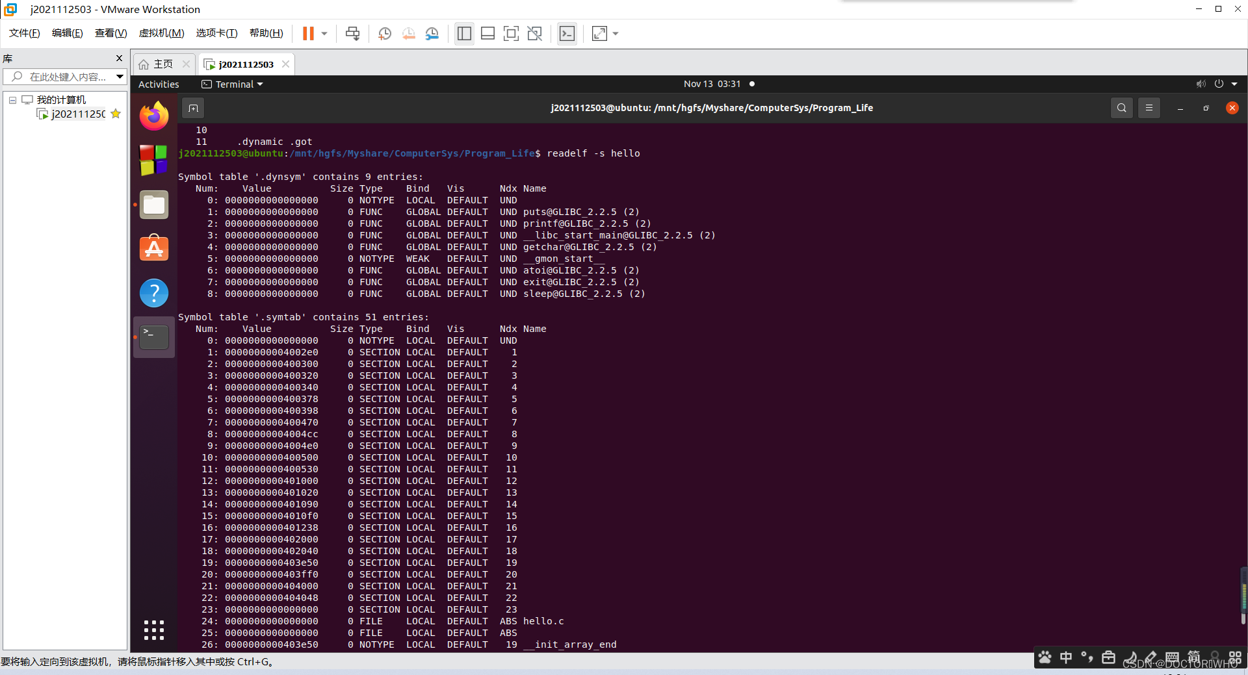This screenshot has height=675, width=1248.
Task: Collapse the 我的计算机 tree node
Action: tap(12, 100)
